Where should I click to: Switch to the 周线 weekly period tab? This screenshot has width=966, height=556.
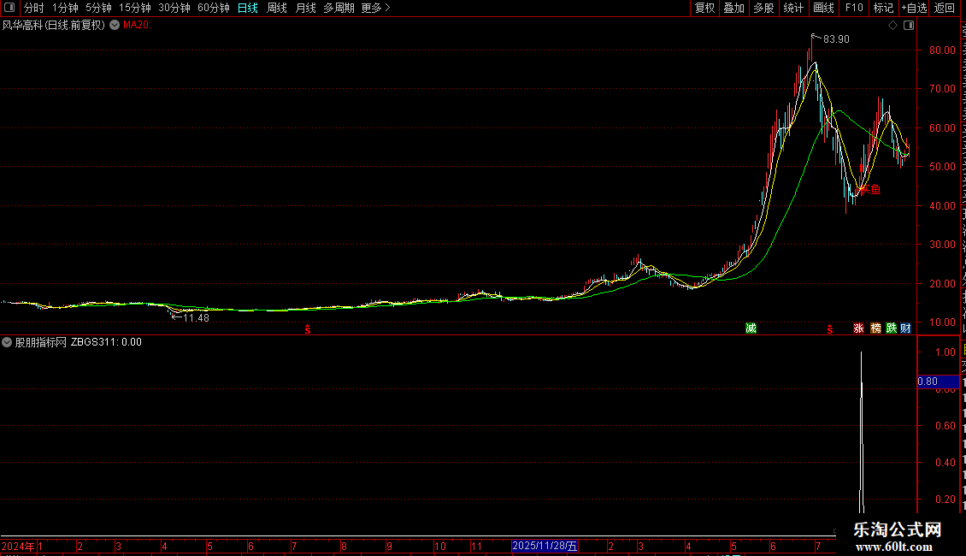(277, 8)
